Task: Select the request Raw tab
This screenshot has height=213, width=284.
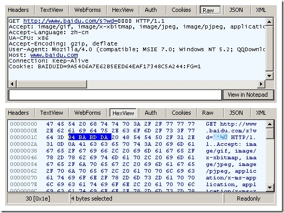Action: (x=210, y=10)
